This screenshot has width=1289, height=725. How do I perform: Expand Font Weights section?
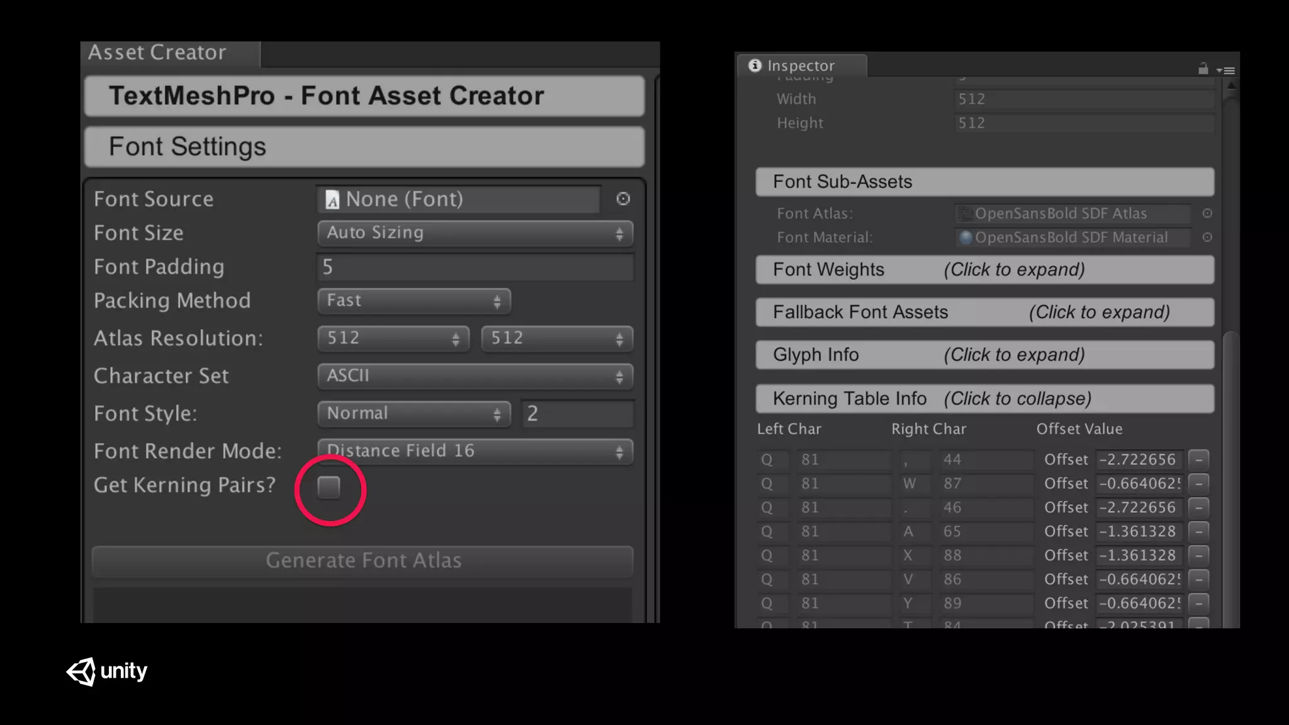click(984, 269)
